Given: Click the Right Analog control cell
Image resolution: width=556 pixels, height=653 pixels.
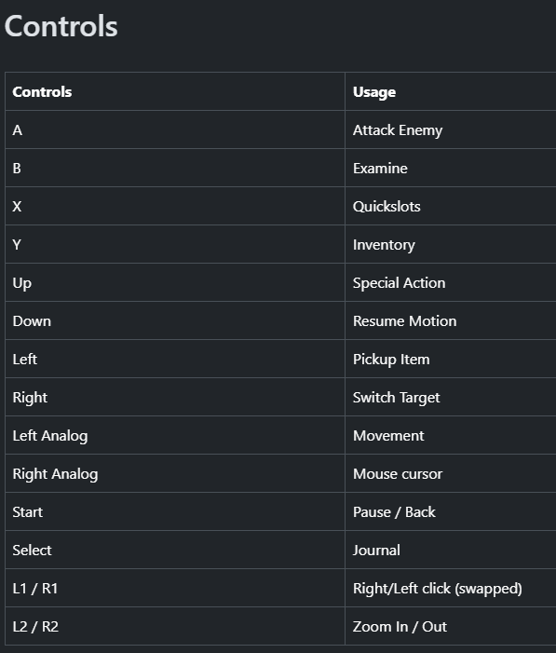Looking at the screenshot, I should [x=175, y=473].
